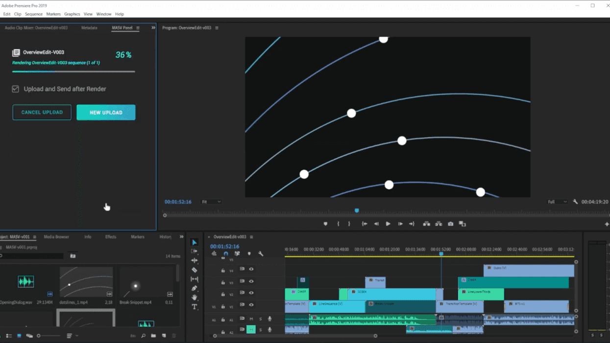Open MASV Panel menu
Screen dimensions: 610x343
138,28
